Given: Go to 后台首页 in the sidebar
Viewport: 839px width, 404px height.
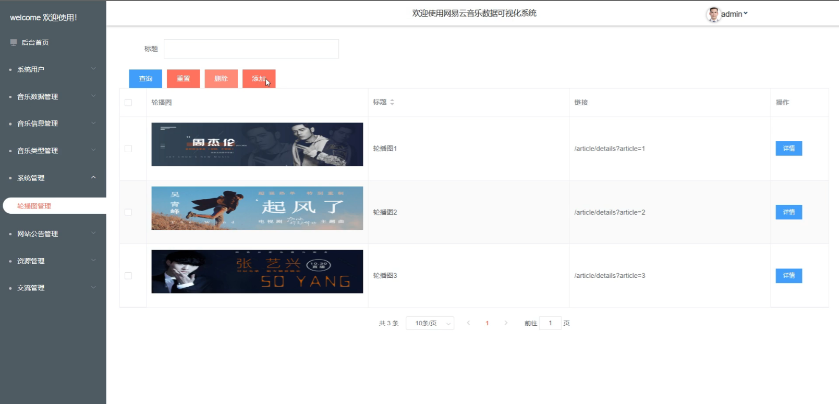Looking at the screenshot, I should click(35, 43).
